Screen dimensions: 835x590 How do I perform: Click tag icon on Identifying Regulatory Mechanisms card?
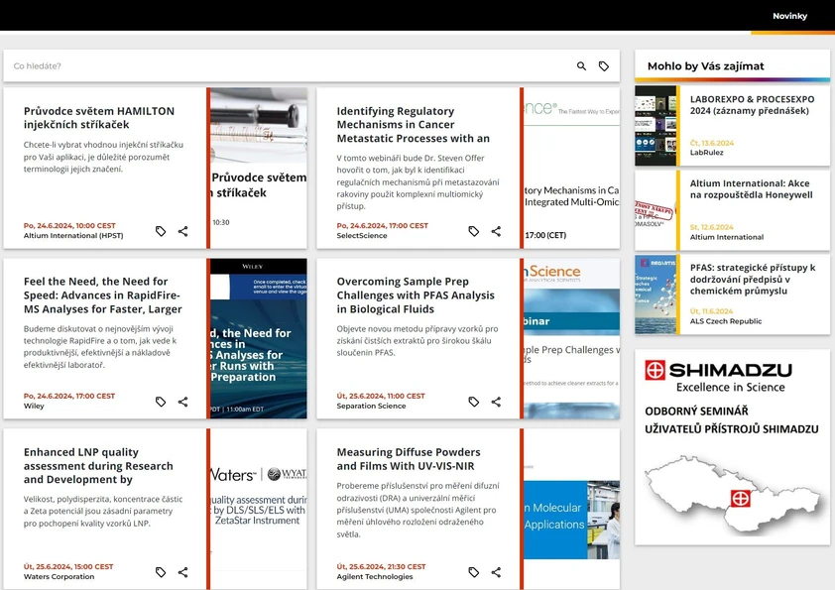tap(473, 231)
